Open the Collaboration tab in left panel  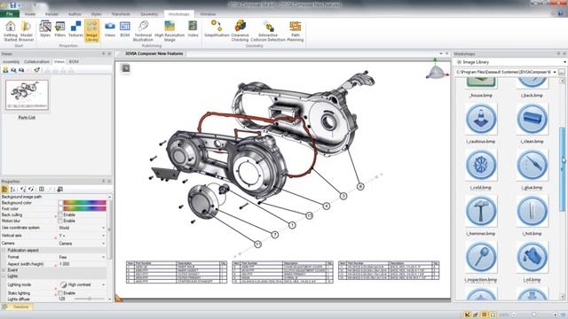[36, 62]
